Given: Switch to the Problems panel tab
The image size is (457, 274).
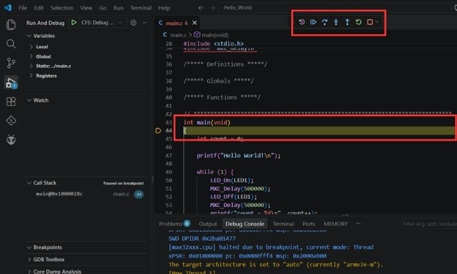Looking at the screenshot, I should coord(174,223).
